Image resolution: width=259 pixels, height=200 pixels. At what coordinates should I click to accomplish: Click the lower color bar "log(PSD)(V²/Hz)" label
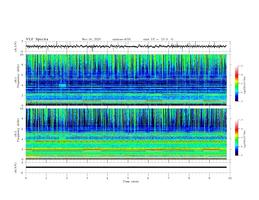click(x=245, y=139)
